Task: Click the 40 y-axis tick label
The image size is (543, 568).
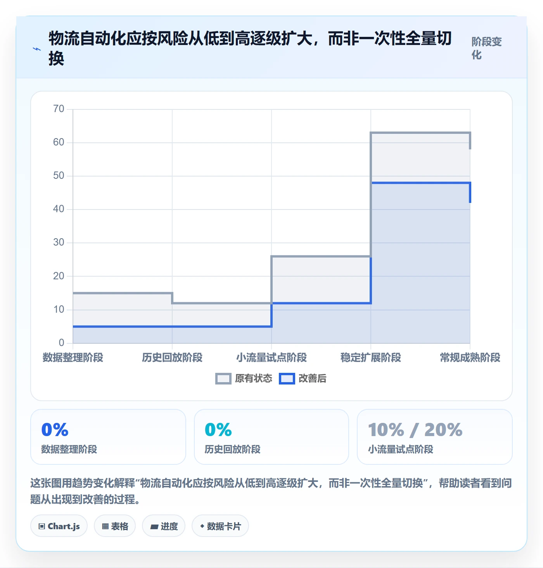Action: coord(59,209)
